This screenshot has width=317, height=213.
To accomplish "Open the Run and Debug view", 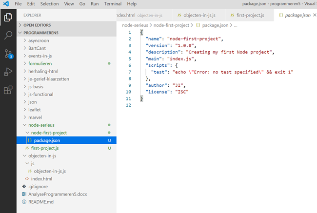I will [x=8, y=72].
